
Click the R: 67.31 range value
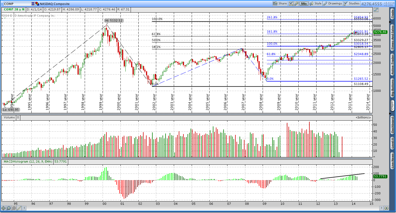(x=123, y=9)
